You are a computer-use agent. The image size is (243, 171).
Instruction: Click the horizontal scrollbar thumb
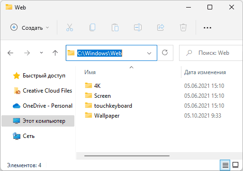point(127,156)
